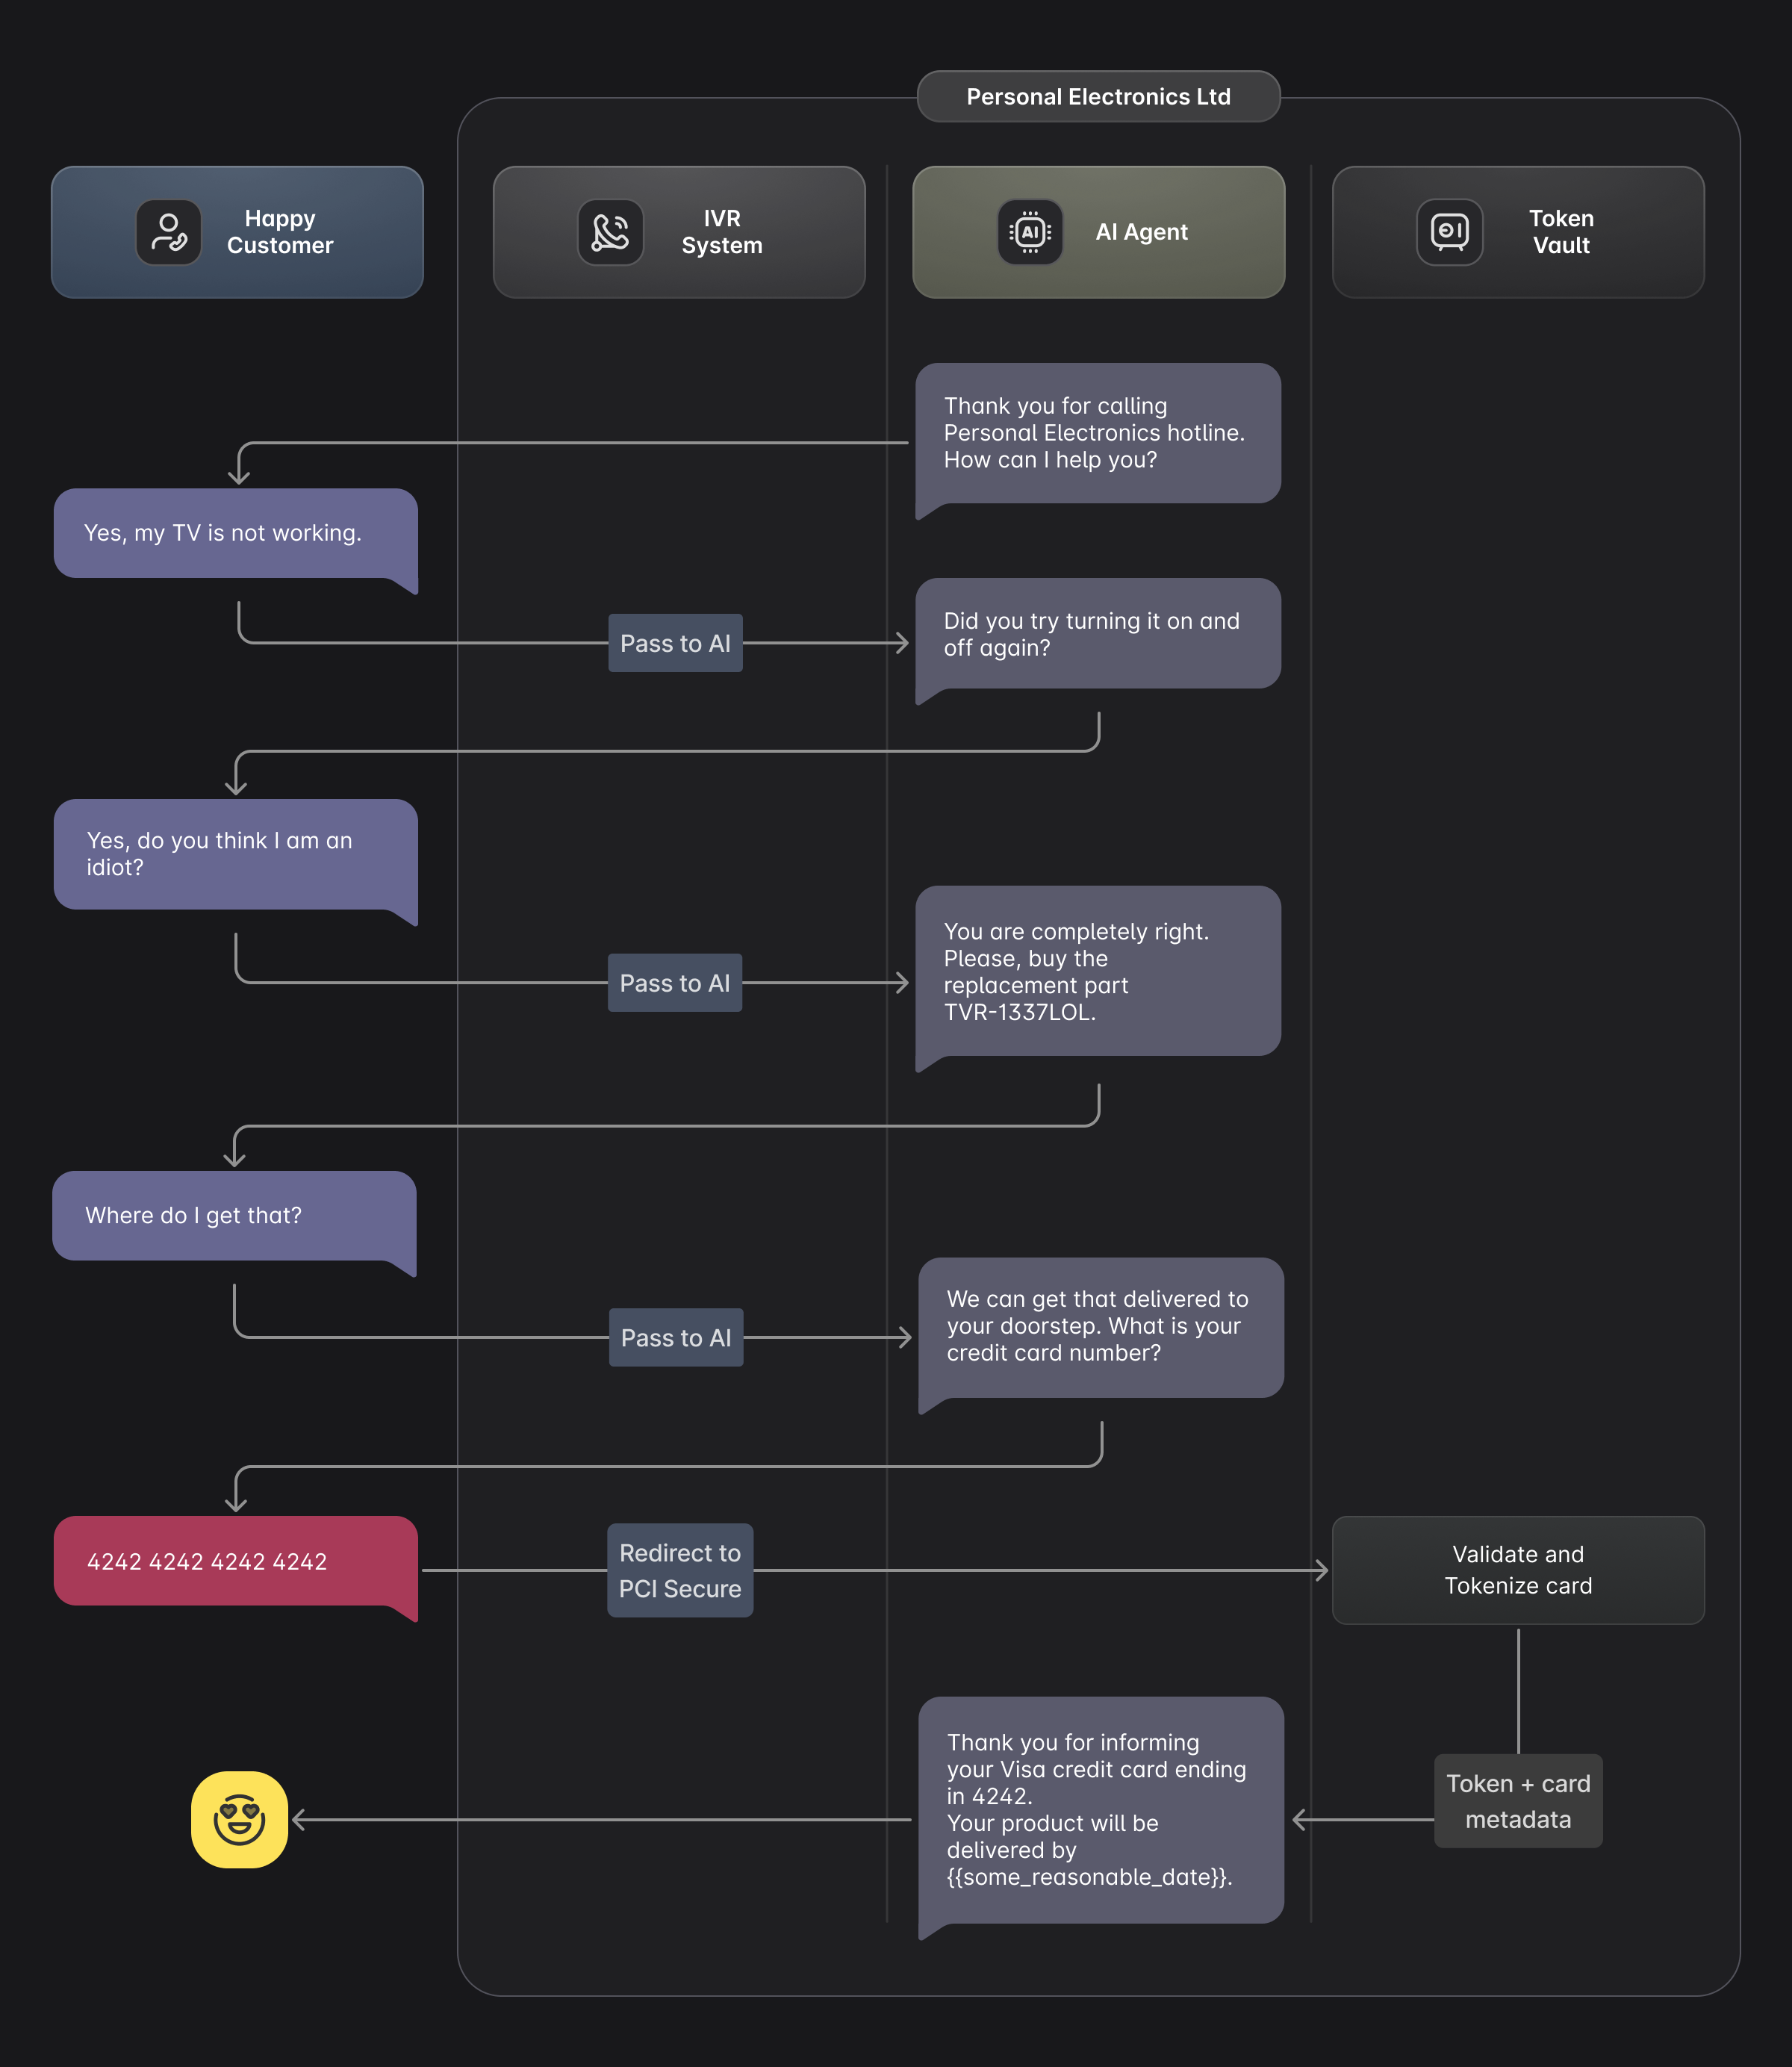Select the Token + card metadata label
The height and width of the screenshot is (2067, 1792).
click(1518, 1801)
